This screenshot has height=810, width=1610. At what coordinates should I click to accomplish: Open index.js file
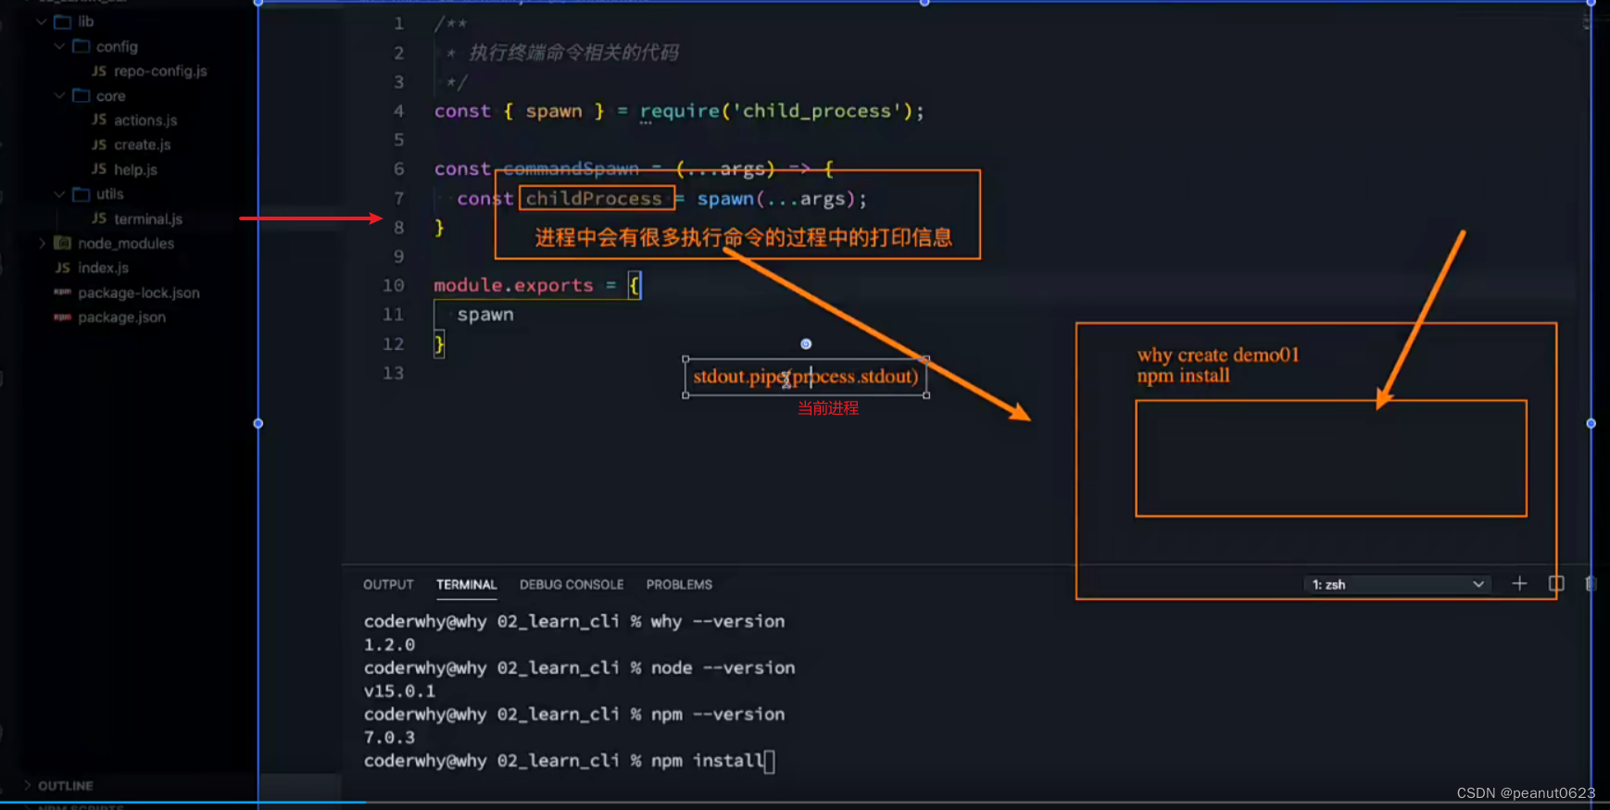(x=103, y=268)
